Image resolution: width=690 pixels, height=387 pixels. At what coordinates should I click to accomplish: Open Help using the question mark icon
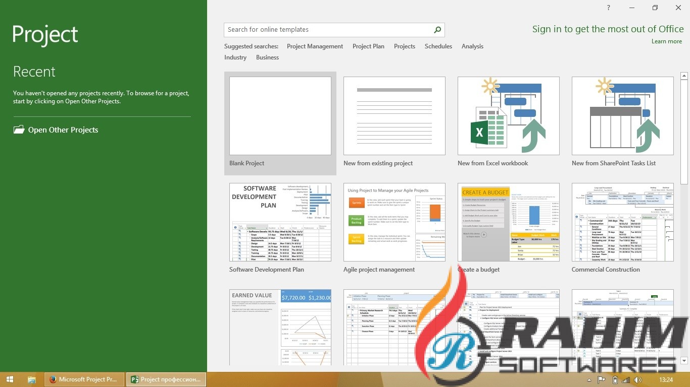[x=608, y=8]
